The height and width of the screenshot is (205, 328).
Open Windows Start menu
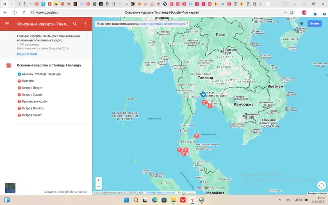(125, 200)
